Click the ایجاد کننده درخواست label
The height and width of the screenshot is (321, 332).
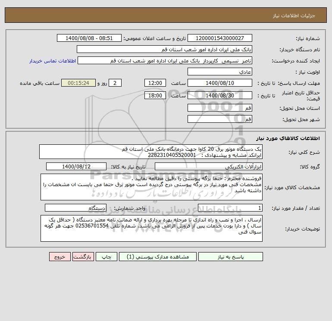[x=296, y=61]
